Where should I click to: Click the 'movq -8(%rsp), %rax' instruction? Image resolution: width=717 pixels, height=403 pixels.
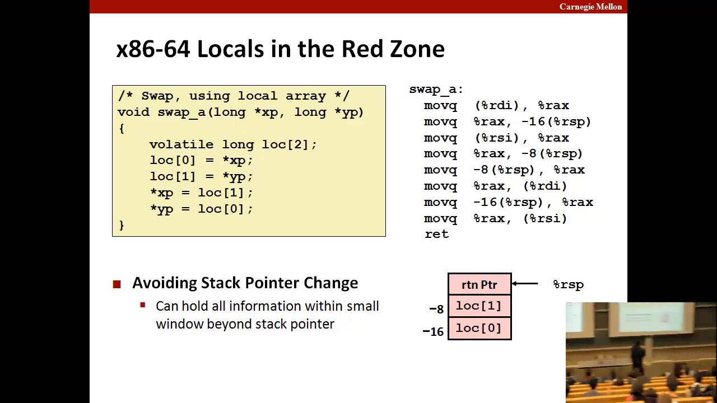[504, 170]
